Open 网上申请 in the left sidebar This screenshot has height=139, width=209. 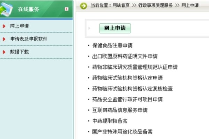tap(20, 26)
